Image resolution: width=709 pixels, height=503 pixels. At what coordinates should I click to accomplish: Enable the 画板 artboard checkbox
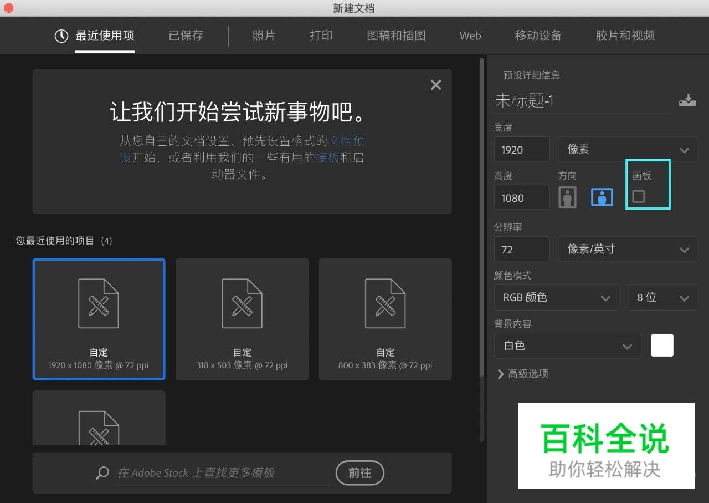tap(639, 196)
